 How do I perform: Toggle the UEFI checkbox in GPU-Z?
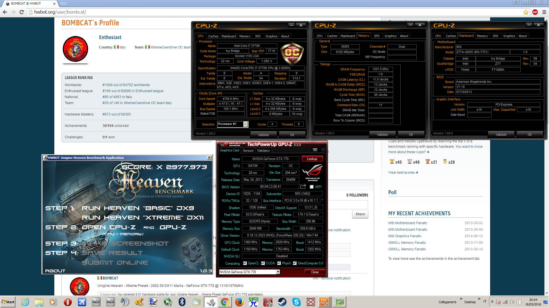pyautogui.click(x=311, y=187)
